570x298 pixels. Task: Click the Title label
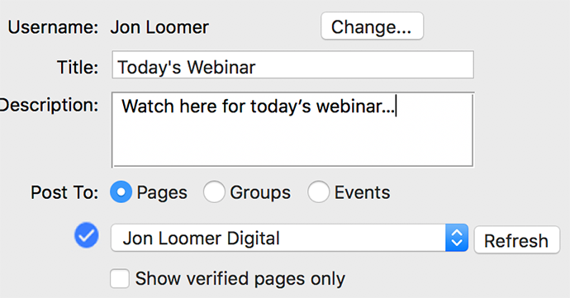78,68
